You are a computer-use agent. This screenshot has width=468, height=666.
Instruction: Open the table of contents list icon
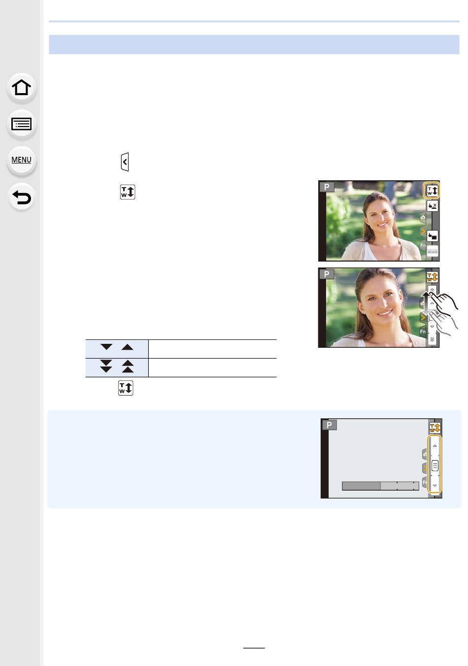[x=21, y=124]
